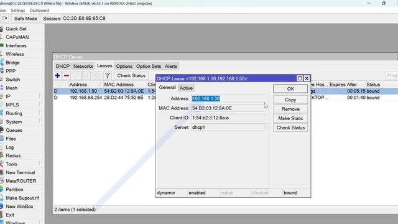398x224 pixels.
Task: Open Files in sidebar
Action: (x=11, y=139)
